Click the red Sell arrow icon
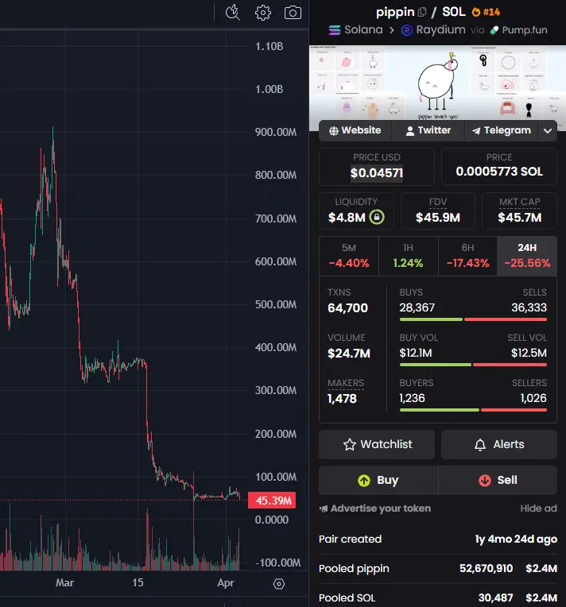Viewport: 566px width, 607px height. click(x=485, y=481)
